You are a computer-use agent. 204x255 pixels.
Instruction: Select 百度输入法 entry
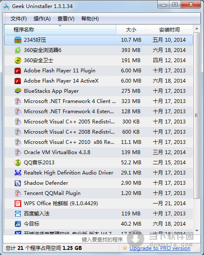tap(37, 214)
